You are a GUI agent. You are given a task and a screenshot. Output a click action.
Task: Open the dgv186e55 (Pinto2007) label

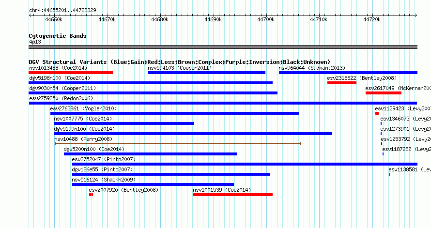tap(102, 169)
